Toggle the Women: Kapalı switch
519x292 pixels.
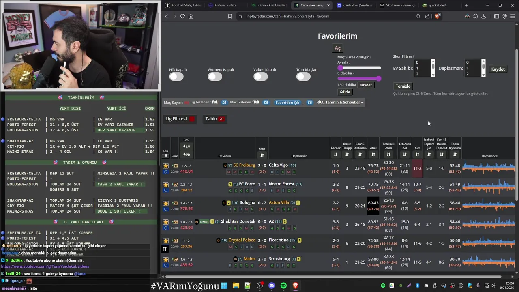tap(215, 77)
